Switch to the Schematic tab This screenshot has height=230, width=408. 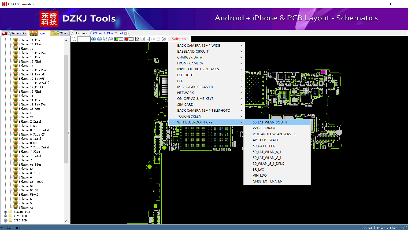pos(14,33)
